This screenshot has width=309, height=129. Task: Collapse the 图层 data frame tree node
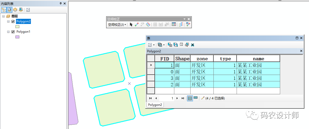coord(3,16)
